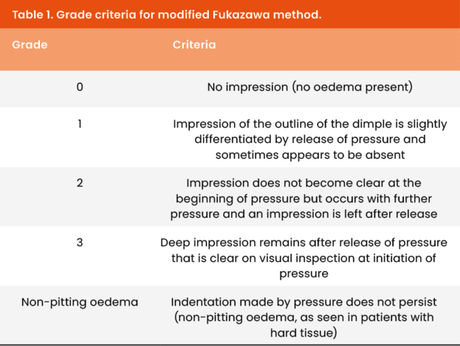This screenshot has height=346, width=460.
Task: Click the 'hard tissue)' text at bottom
Action: tap(304, 333)
